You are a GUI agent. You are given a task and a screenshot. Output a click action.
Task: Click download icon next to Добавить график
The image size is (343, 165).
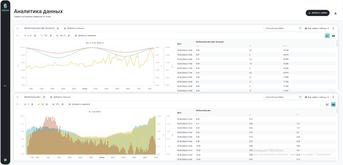[x=335, y=13]
